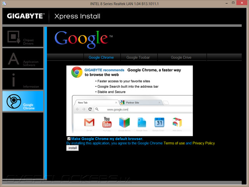
Task: Switch to the Google Chrome tab
Action: click(x=101, y=57)
